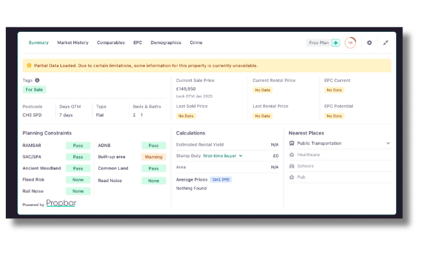
Task: Click the For Sale tag
Action: 34,90
